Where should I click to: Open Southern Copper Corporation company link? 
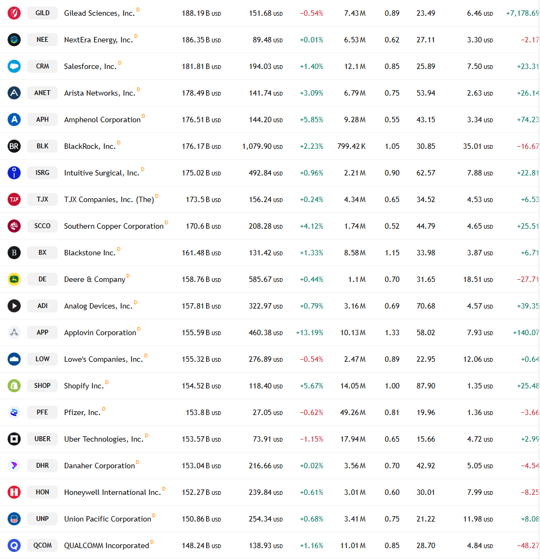114,227
